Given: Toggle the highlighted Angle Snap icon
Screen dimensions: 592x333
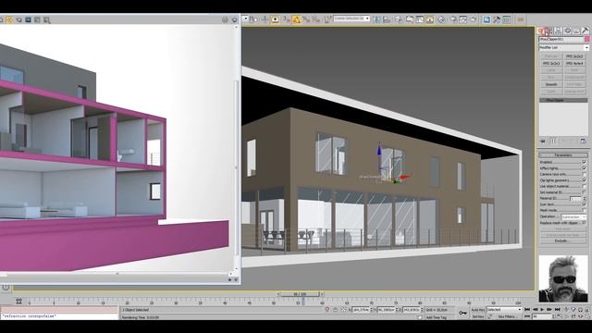Looking at the screenshot, I should 296,19.
